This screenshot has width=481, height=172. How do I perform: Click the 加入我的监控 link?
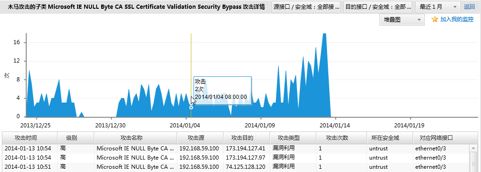point(457,19)
